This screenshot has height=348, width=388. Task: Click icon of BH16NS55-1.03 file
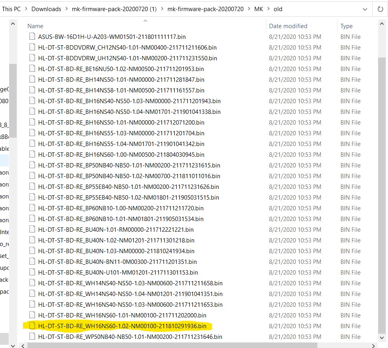(x=32, y=133)
